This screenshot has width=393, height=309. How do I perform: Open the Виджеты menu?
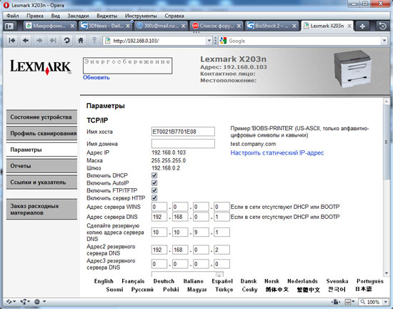point(106,16)
